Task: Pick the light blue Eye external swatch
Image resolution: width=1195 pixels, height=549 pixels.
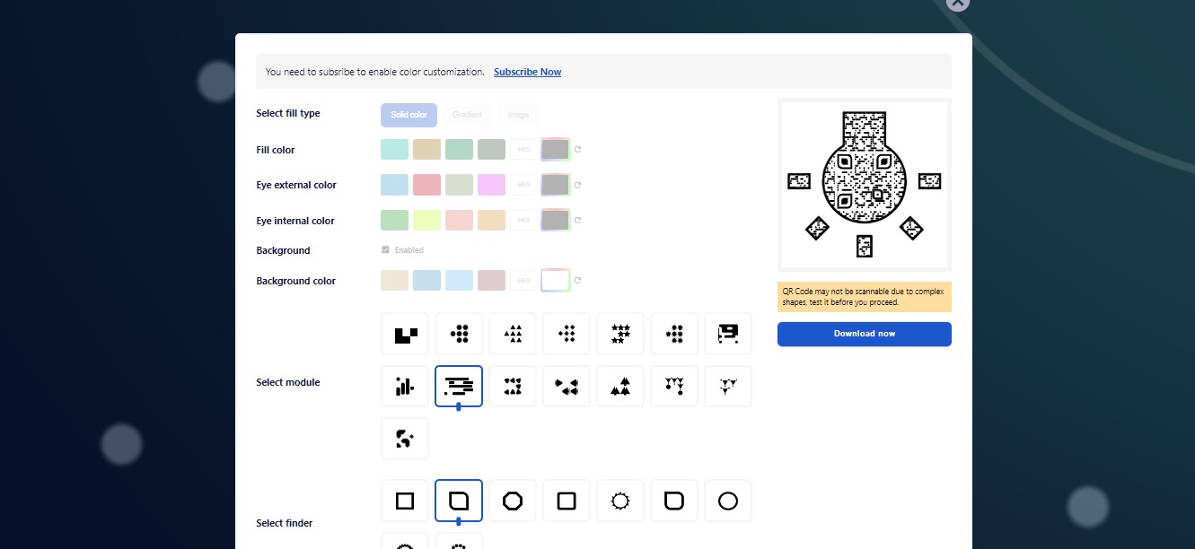Action: 394,185
